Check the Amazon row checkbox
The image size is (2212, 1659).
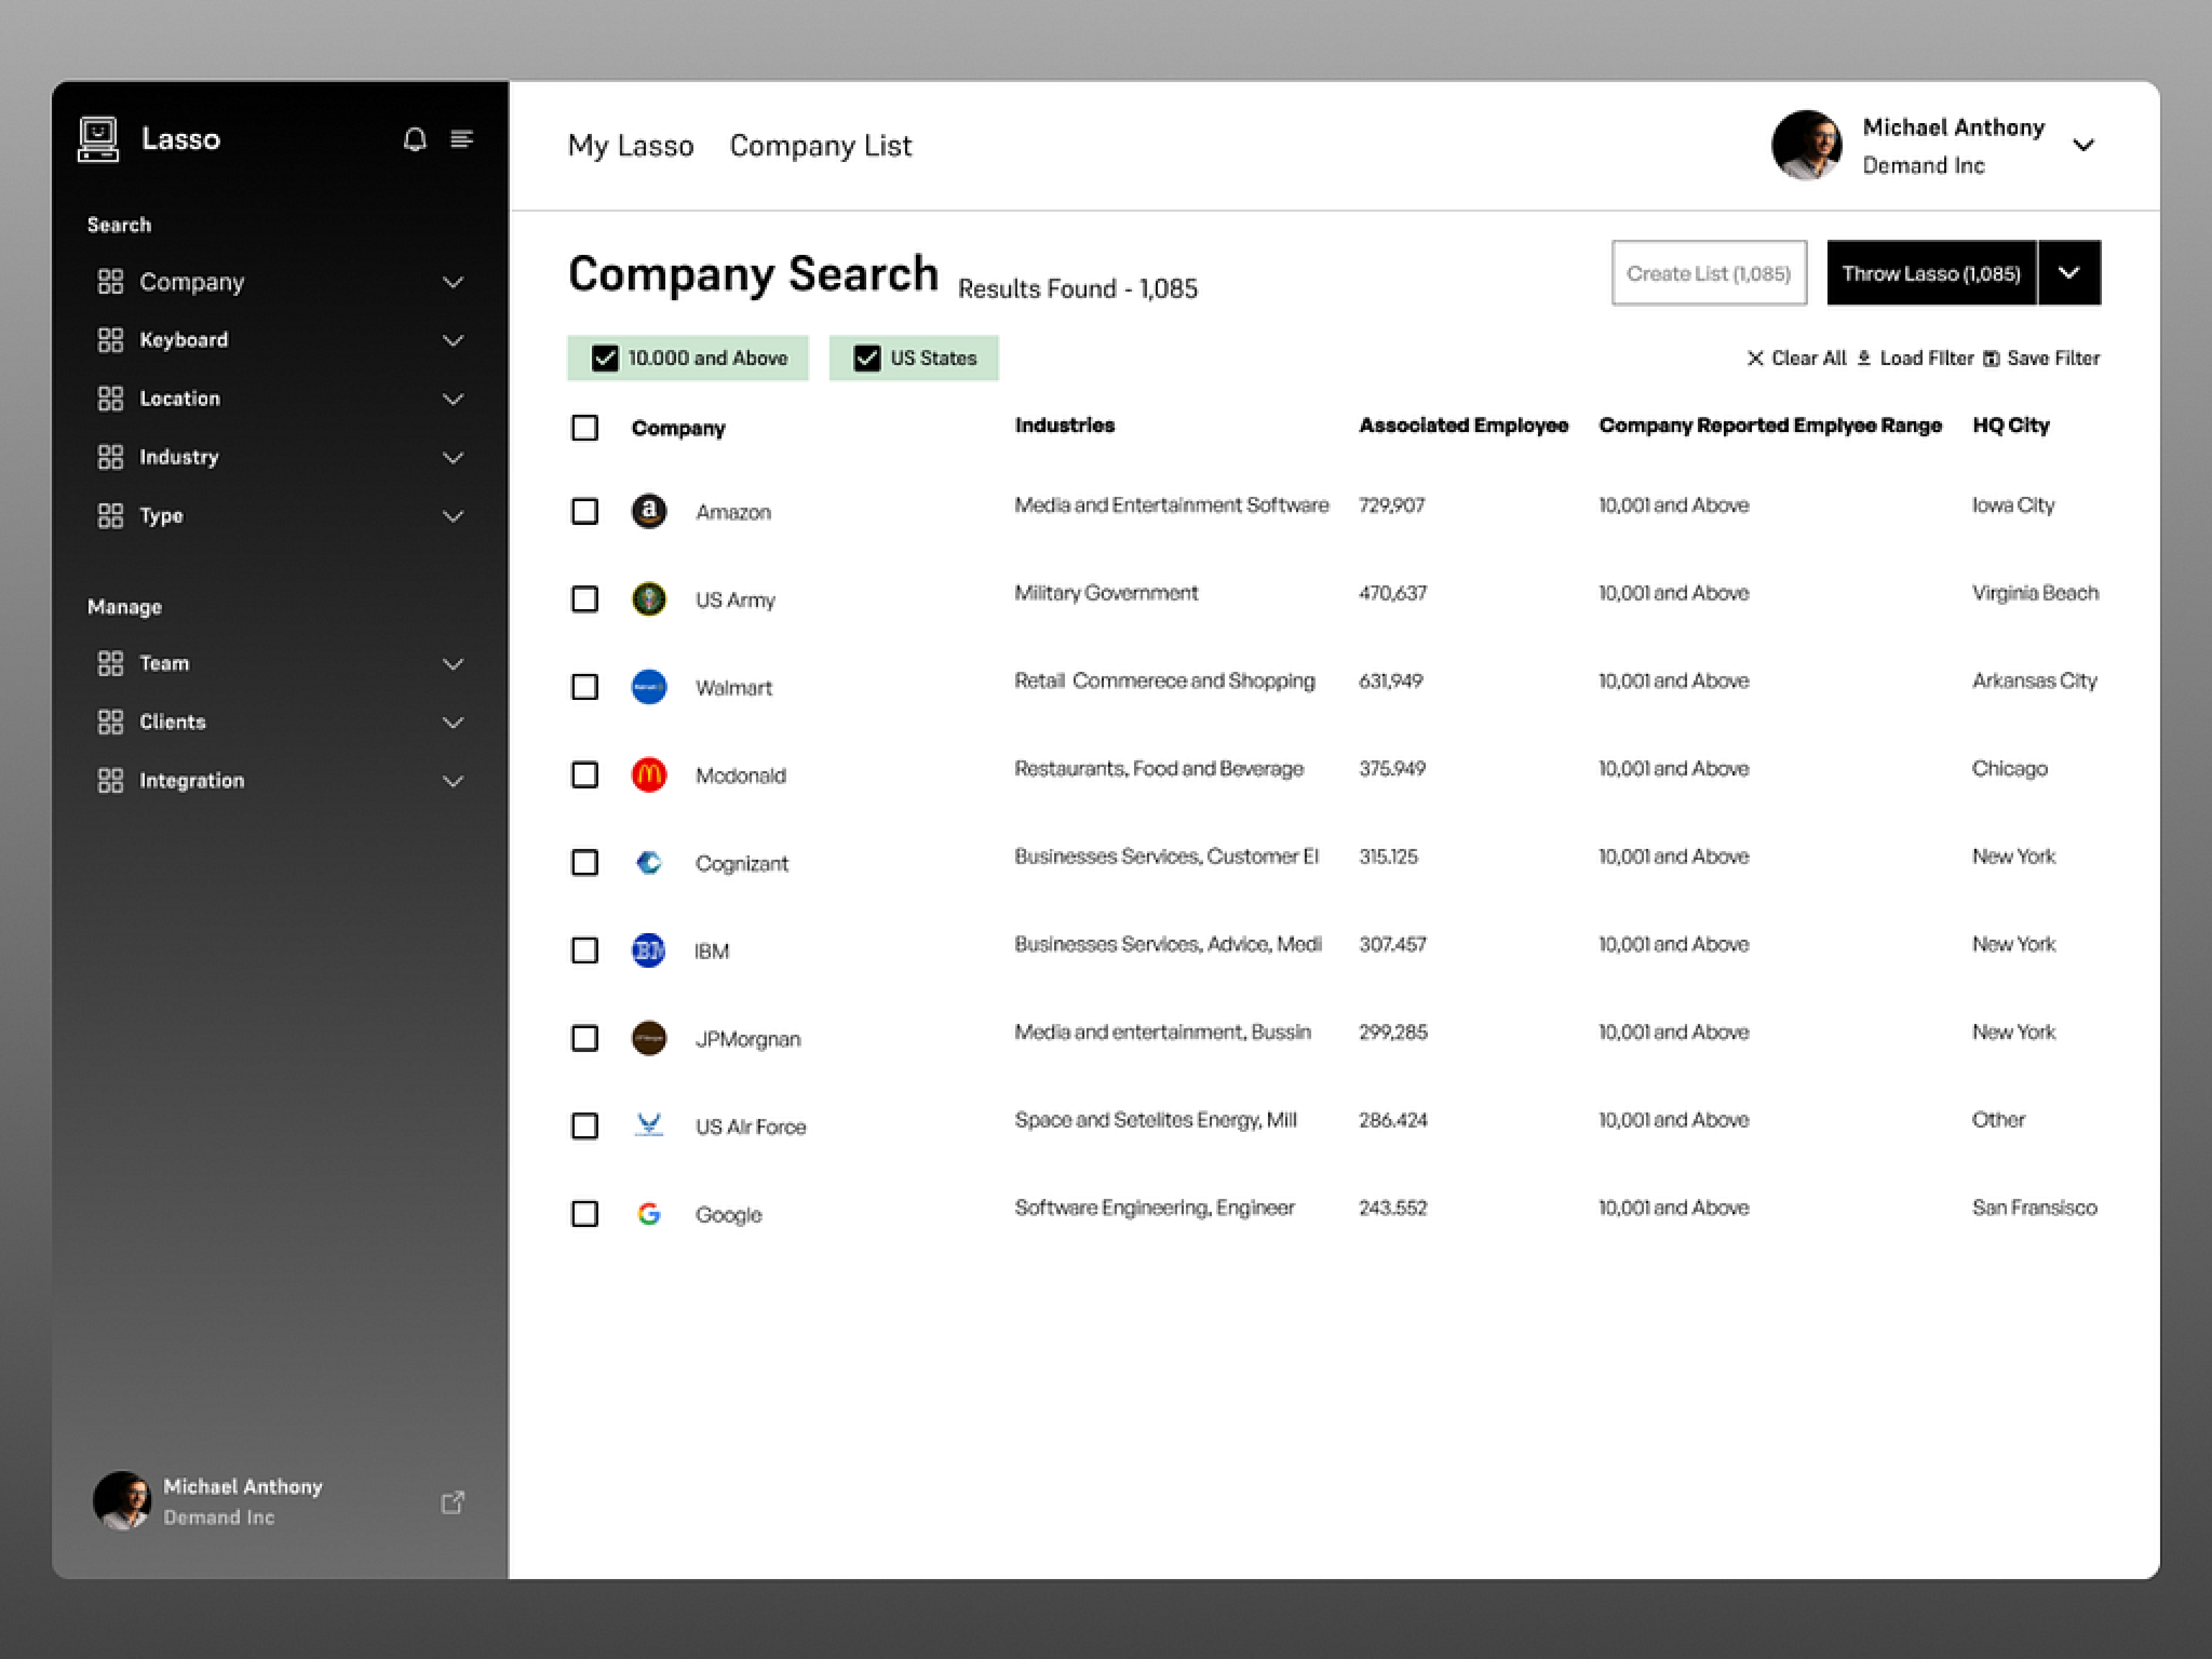(x=585, y=512)
